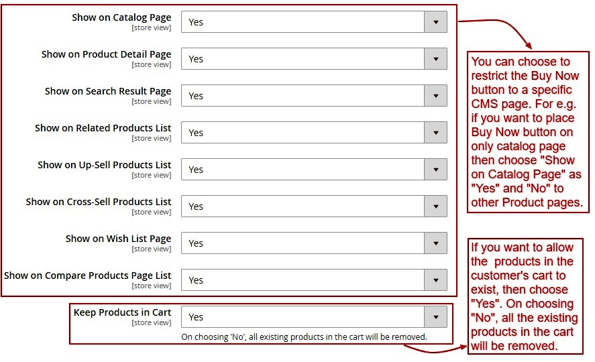Click the Show on Wish List Page label
Image resolution: width=595 pixels, height=362 pixels.
pyautogui.click(x=118, y=239)
